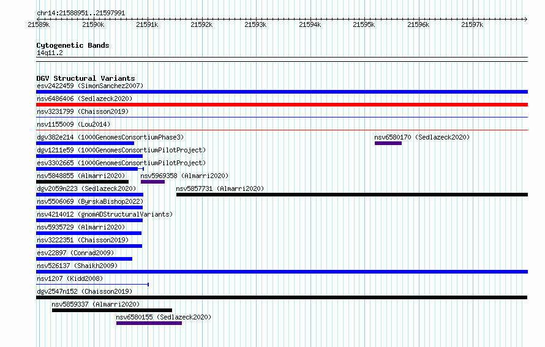This screenshot has height=347, width=545.
Task: Click the 21593k ruler label
Action: click(255, 24)
